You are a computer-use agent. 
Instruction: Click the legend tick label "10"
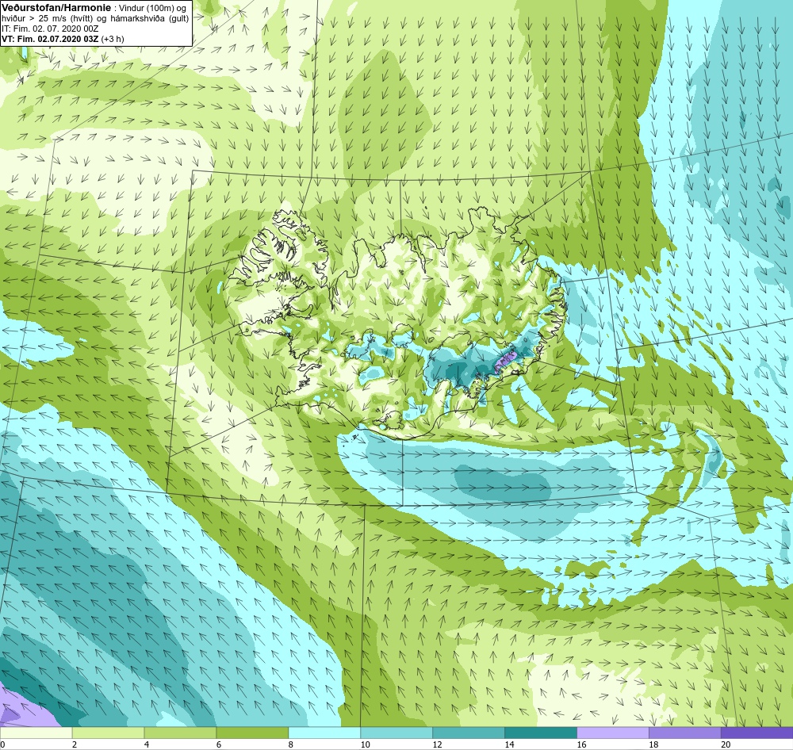click(365, 744)
